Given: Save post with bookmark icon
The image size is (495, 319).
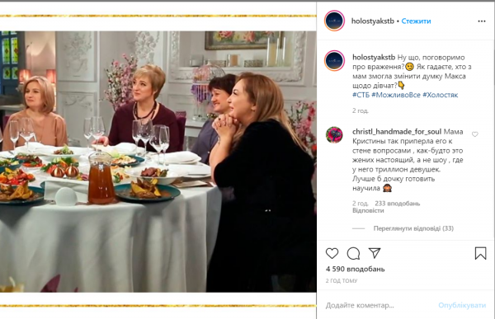Looking at the screenshot, I should (480, 253).
